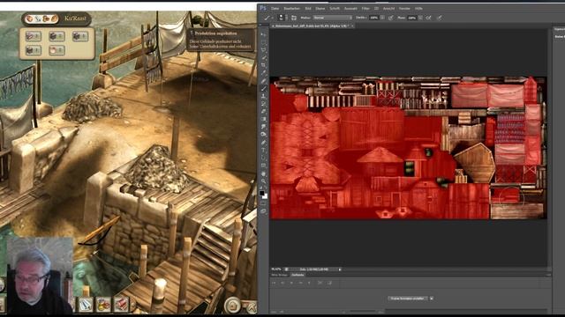Open the foreground color picker
Viewport: 565px width, 317px height.
(262, 193)
